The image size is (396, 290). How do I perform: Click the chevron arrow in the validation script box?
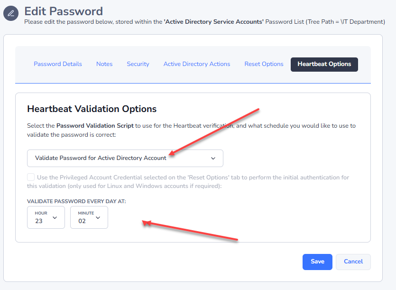click(x=213, y=159)
